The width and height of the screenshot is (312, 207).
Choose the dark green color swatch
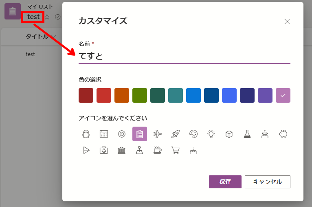(158, 95)
